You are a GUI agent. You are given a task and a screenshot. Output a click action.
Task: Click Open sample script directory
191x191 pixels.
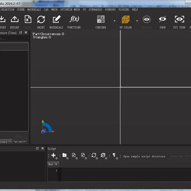144,157
